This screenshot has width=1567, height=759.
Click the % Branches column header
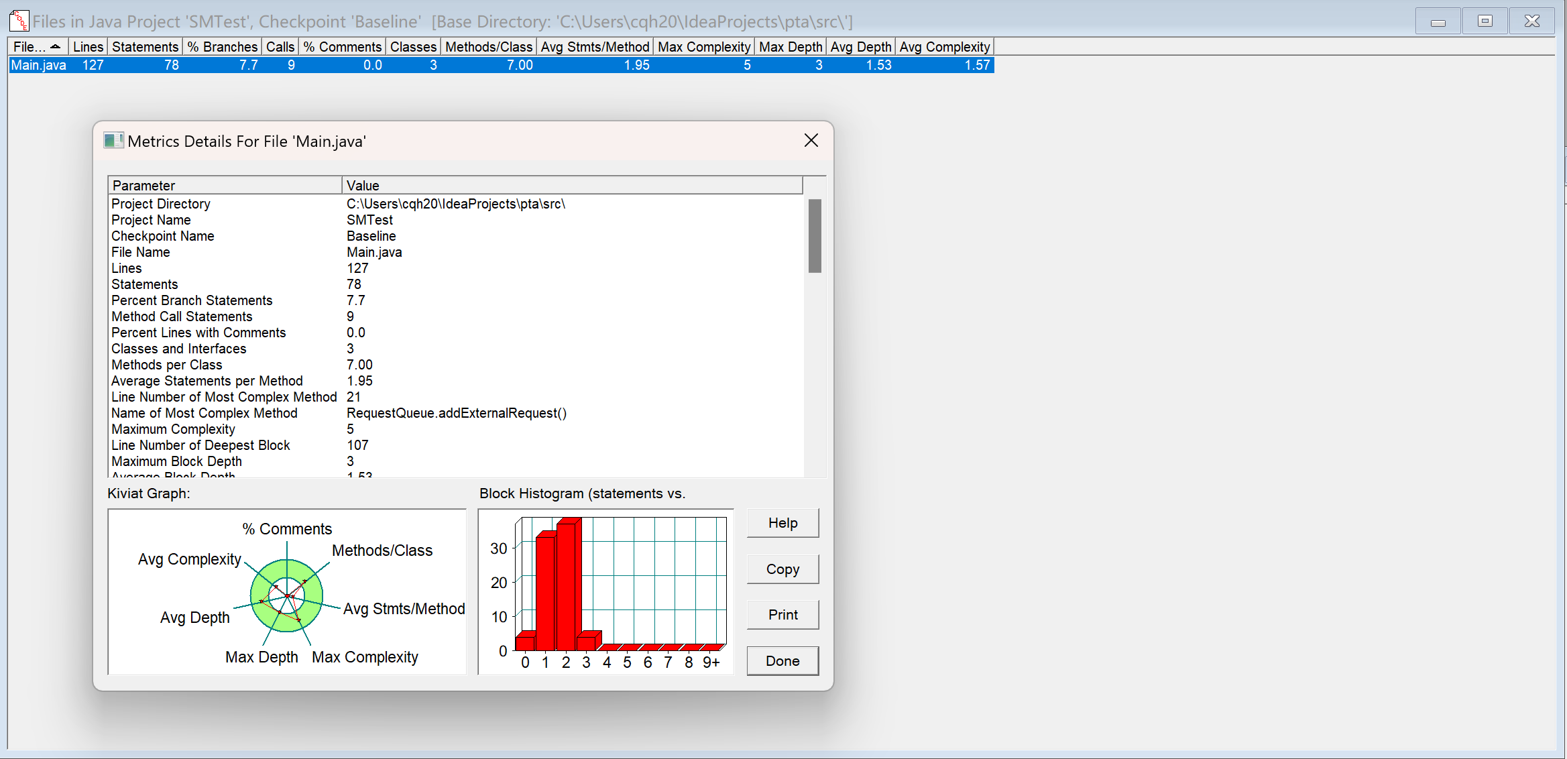222,47
